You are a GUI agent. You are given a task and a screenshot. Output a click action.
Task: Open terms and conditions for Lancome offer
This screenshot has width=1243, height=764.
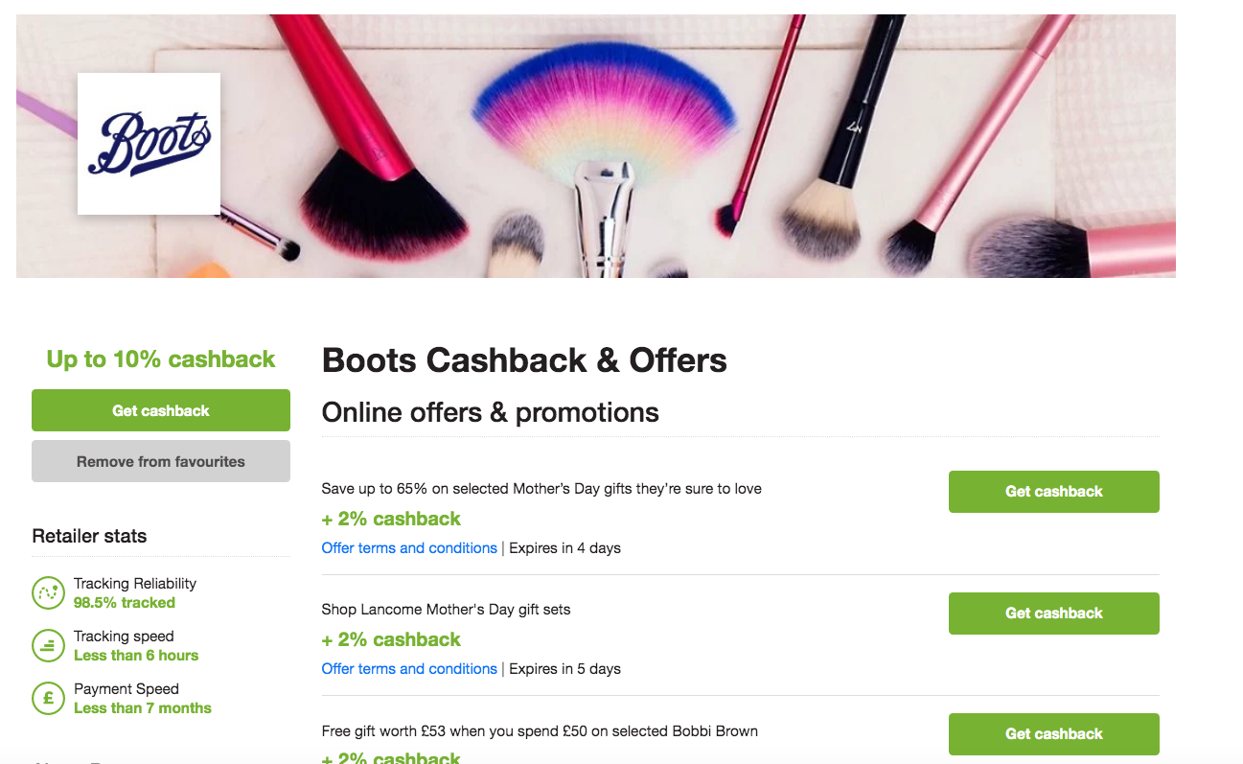pos(409,668)
